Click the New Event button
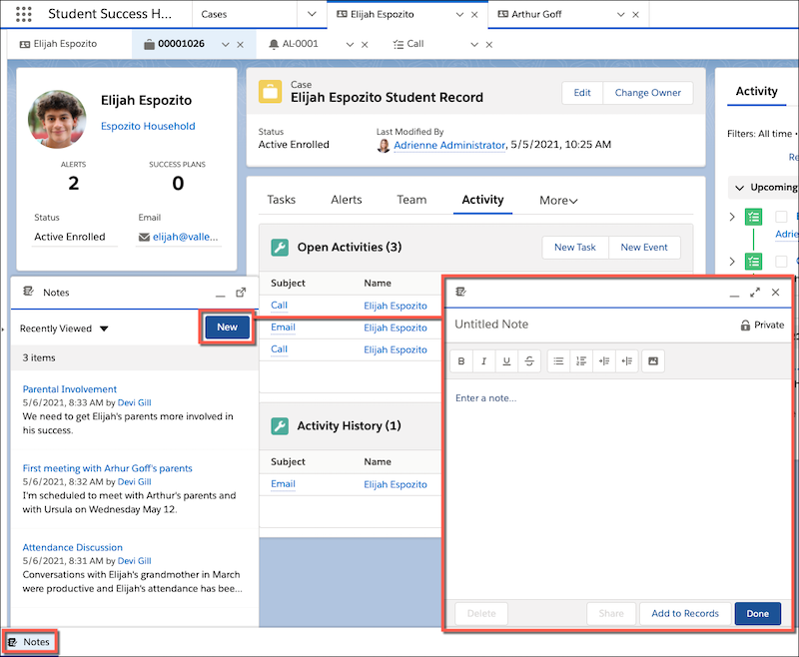The image size is (799, 657). [x=644, y=248]
